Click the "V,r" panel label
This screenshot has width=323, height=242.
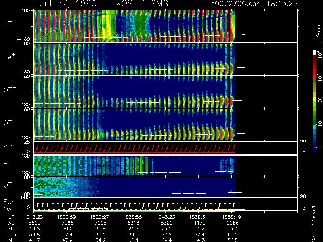[8, 146]
